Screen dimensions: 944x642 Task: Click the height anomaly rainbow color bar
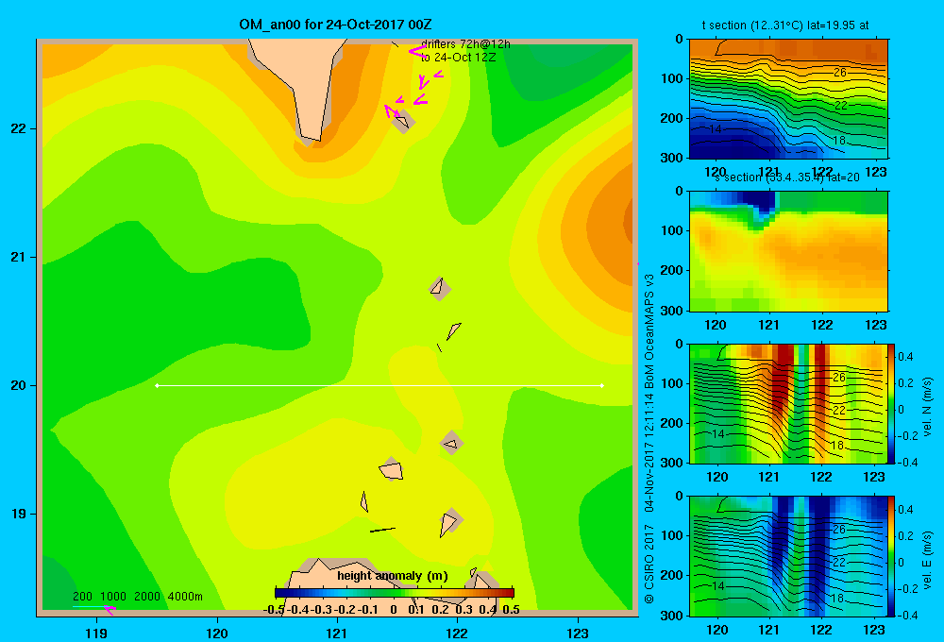[x=395, y=593]
